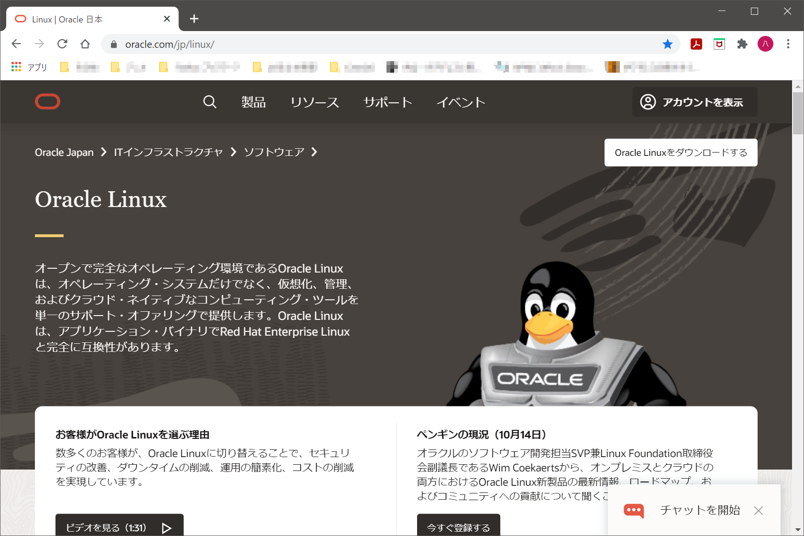Click チャットを開始 to start chat
The width and height of the screenshot is (804, 536).
(x=700, y=510)
